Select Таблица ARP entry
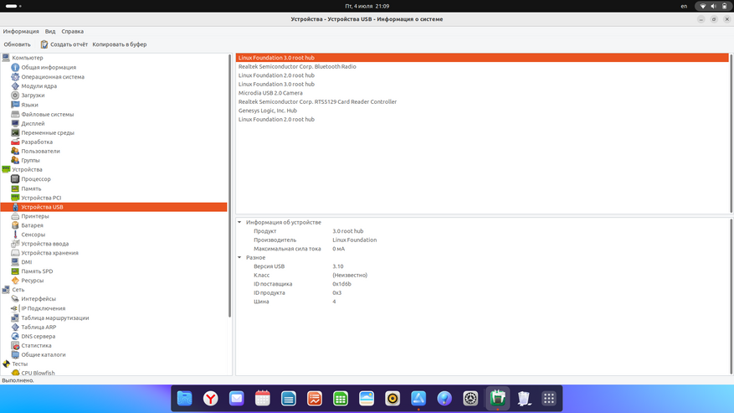 click(x=38, y=328)
